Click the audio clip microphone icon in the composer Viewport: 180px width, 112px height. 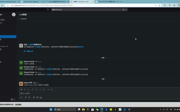[29, 97]
